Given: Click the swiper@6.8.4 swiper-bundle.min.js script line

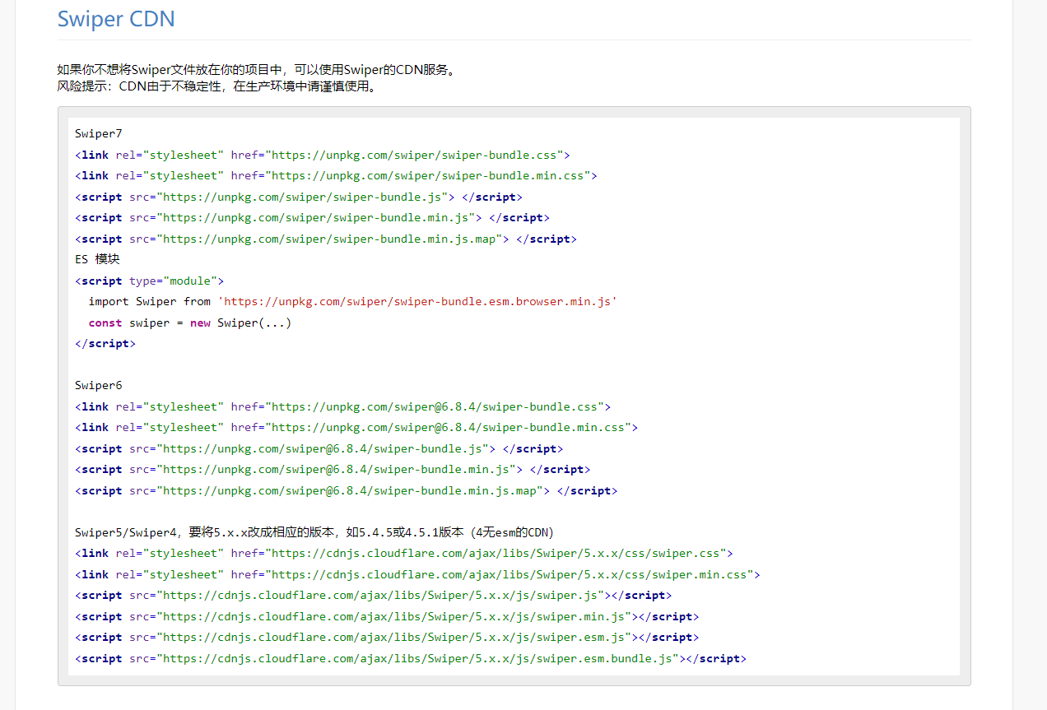Looking at the screenshot, I should coord(333,469).
